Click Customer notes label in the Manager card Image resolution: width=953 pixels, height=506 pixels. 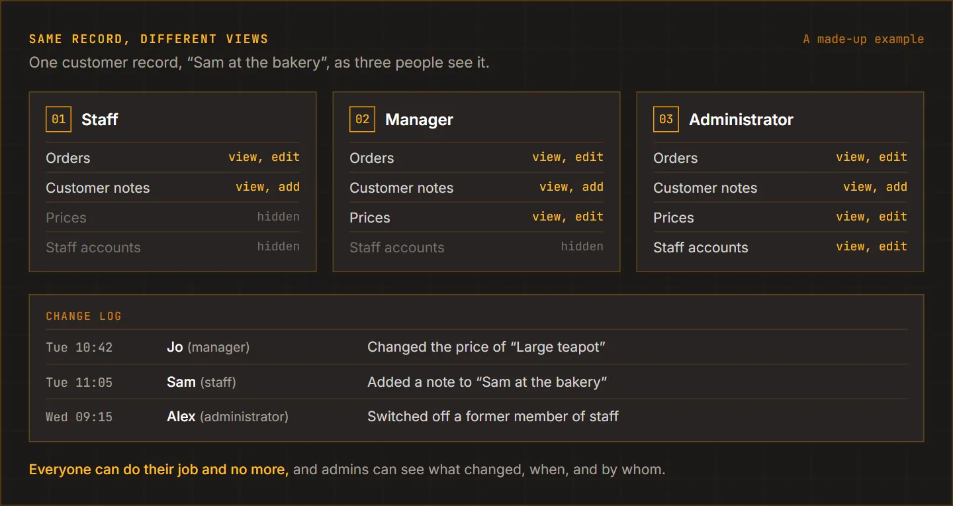point(402,187)
